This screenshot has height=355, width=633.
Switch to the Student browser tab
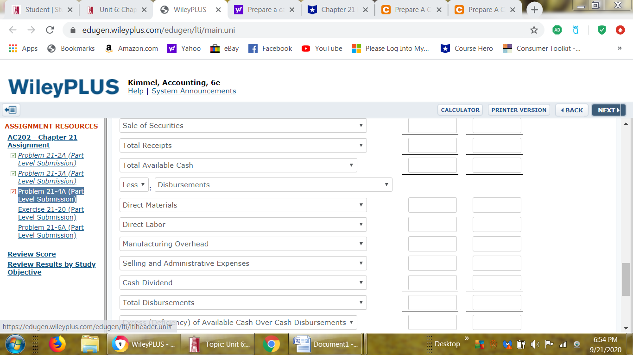(x=42, y=9)
